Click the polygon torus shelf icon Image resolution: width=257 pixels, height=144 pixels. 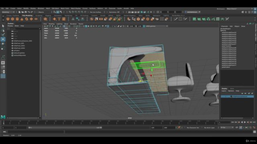[27, 19]
